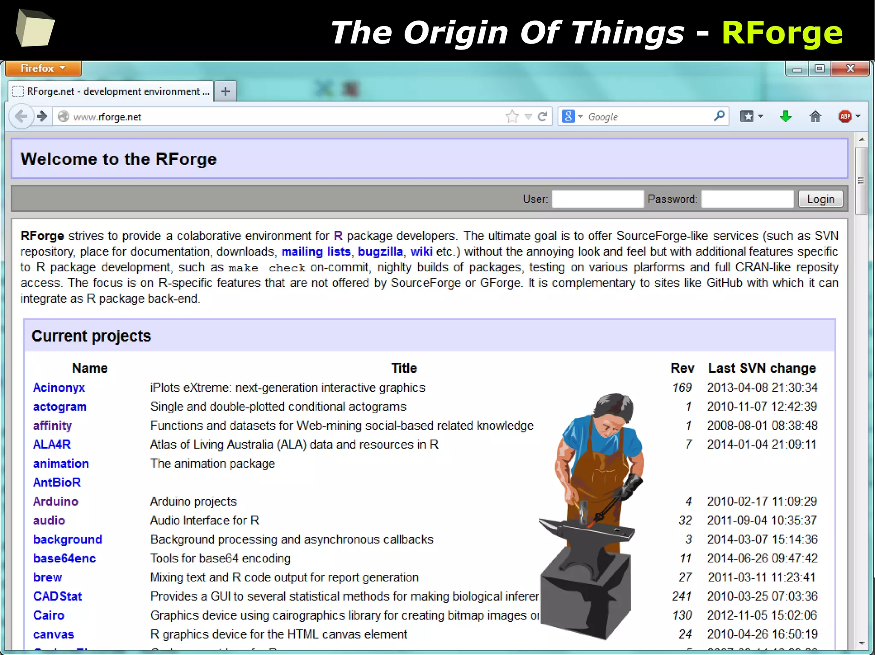Open the actogram project link
875x655 pixels.
(60, 407)
